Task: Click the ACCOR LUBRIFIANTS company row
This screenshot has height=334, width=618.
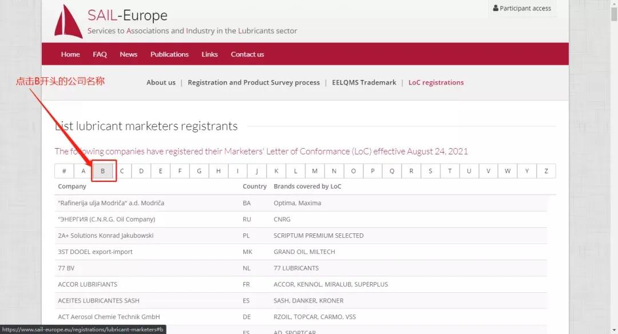Action: point(87,284)
